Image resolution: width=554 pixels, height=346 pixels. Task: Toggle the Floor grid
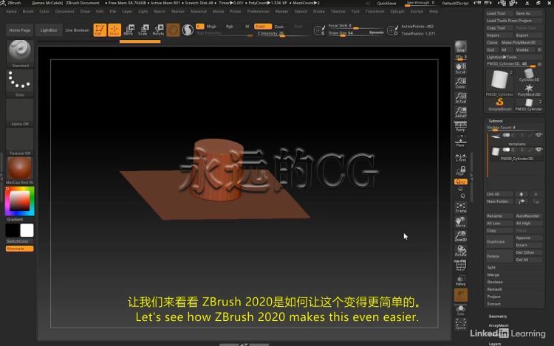(461, 141)
